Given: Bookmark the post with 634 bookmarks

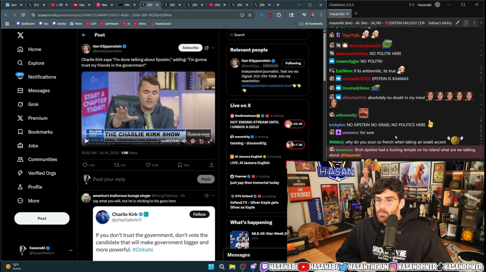Looking at the screenshot, I should pyautogui.click(x=183, y=165).
